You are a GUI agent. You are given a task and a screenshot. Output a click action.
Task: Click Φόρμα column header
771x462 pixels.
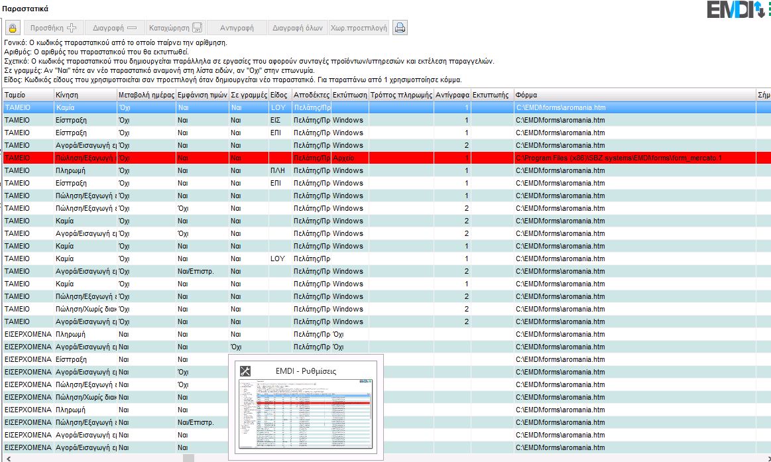pyautogui.click(x=635, y=95)
